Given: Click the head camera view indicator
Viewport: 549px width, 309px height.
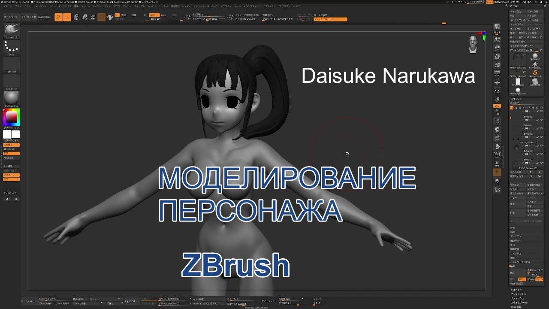Looking at the screenshot, I should pos(473,44).
